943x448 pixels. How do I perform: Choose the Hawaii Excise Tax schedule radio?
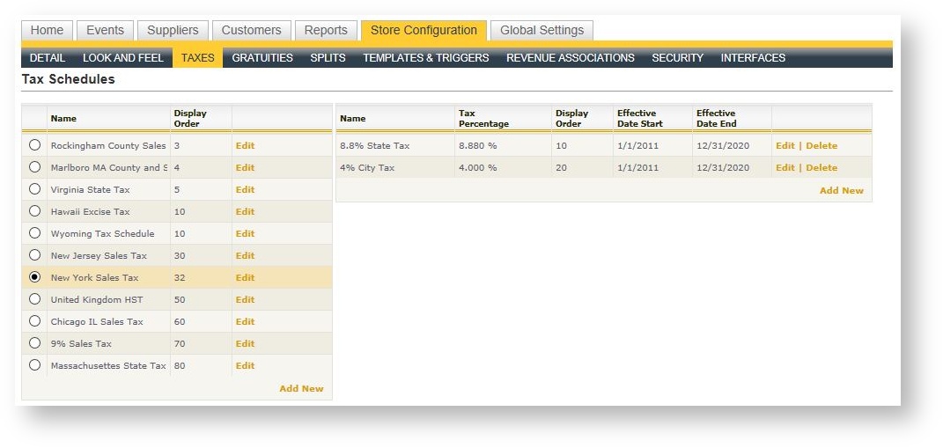(x=35, y=211)
